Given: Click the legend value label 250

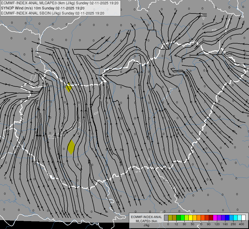Looking at the screenshot, I should click(x=233, y=224).
